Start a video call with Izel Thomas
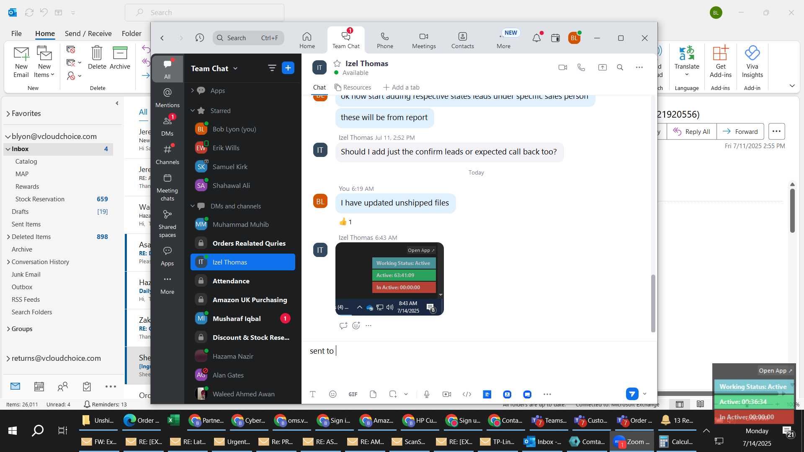The height and width of the screenshot is (452, 804). pos(562,67)
